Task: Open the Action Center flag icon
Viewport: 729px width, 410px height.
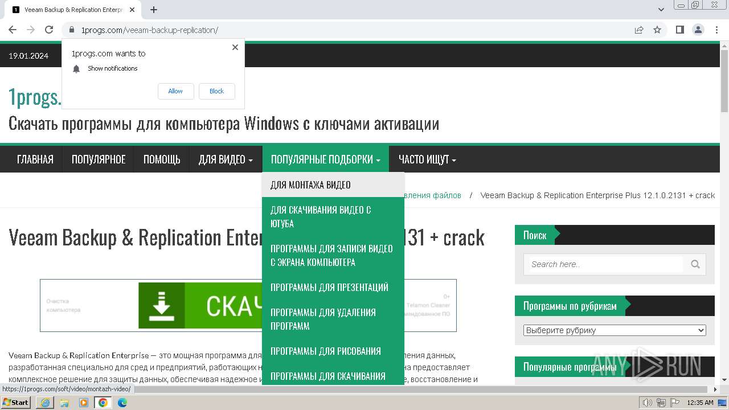Action: pos(675,403)
